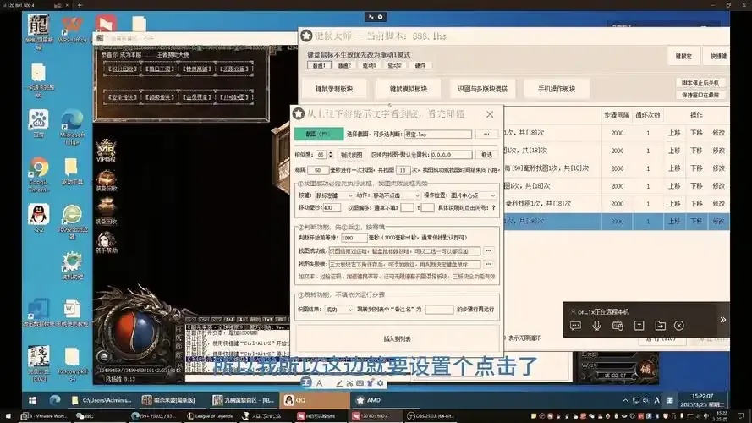Image resolution: width=752 pixels, height=423 pixels.
Task: Click the Windows Start button on remote taskbar
Action: (33, 400)
